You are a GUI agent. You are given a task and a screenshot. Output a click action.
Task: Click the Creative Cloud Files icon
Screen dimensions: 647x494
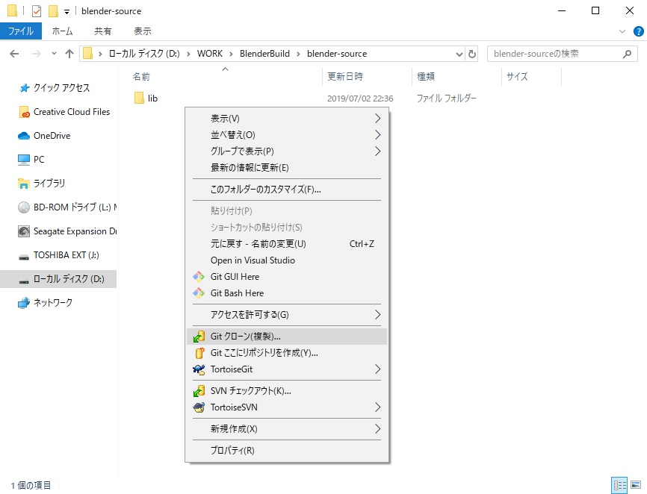point(25,112)
